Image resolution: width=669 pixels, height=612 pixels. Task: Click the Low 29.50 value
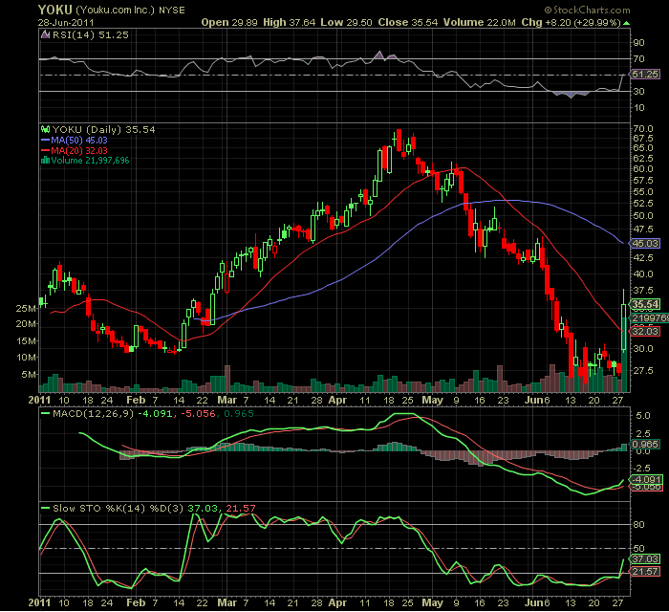tap(346, 23)
